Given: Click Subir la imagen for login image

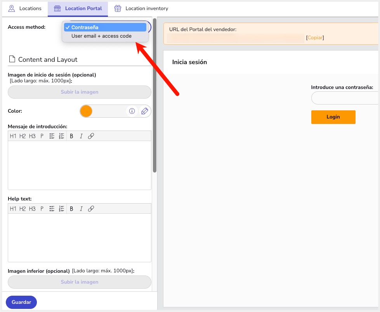Looking at the screenshot, I should [x=80, y=92].
